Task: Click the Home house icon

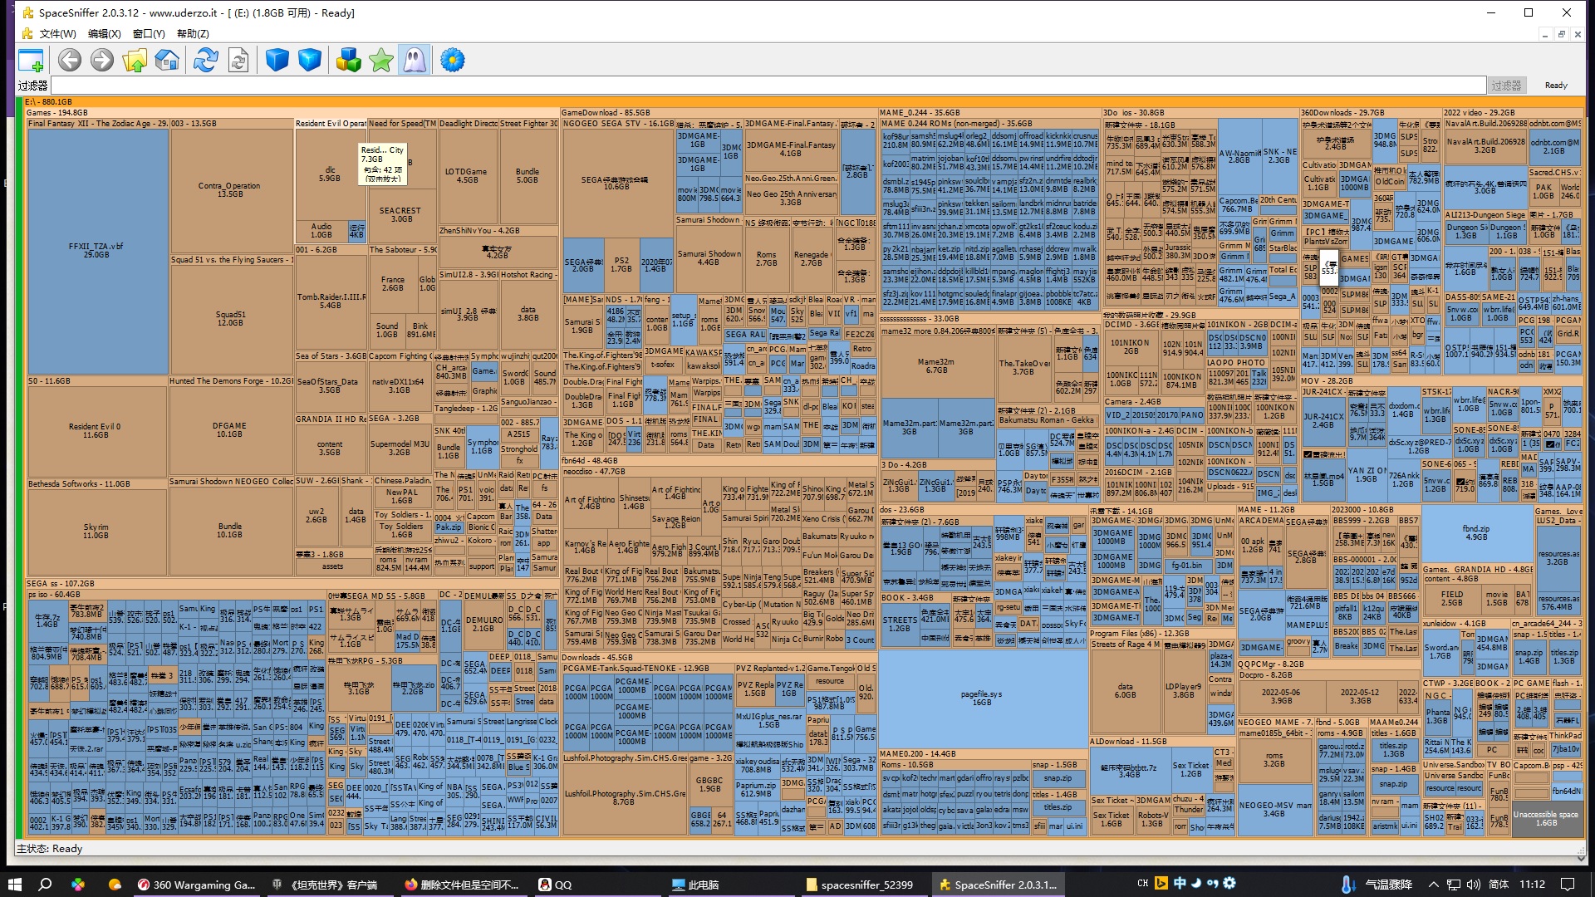Action: click(x=167, y=61)
